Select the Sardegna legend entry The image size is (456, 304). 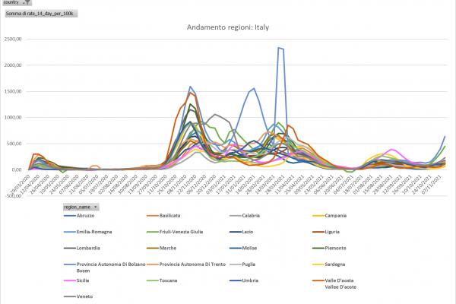[x=328, y=264]
